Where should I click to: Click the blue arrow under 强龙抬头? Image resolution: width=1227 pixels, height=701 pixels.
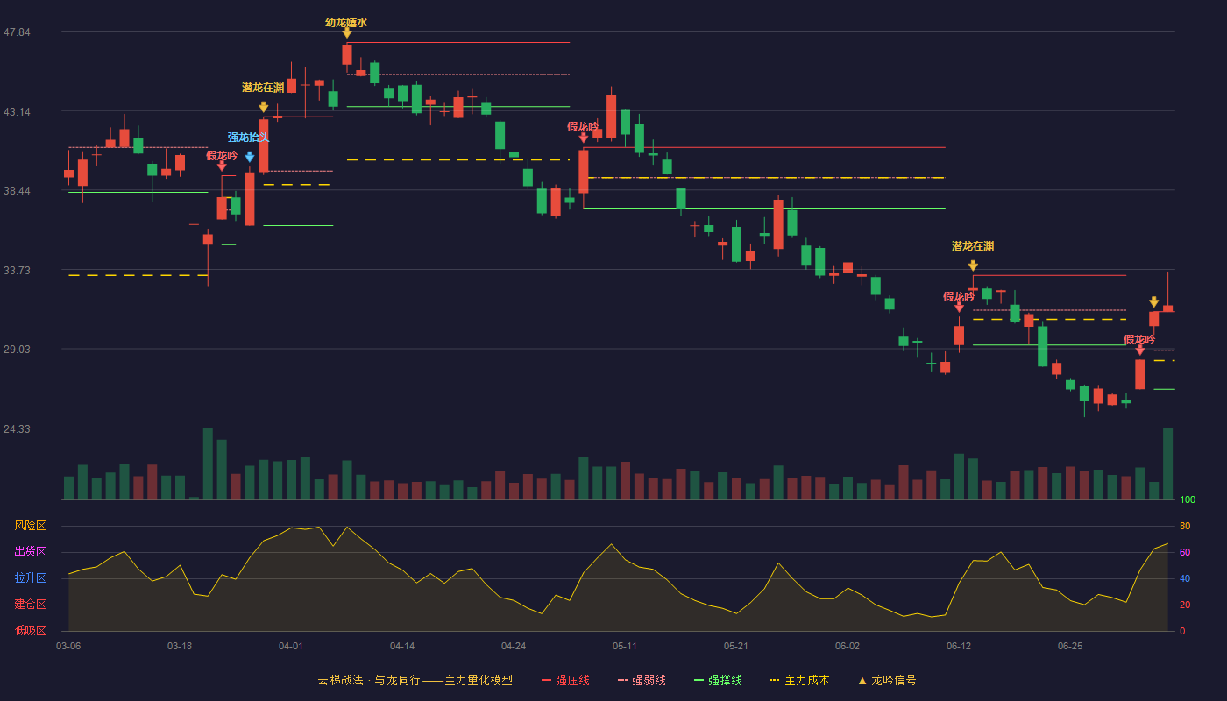click(250, 157)
